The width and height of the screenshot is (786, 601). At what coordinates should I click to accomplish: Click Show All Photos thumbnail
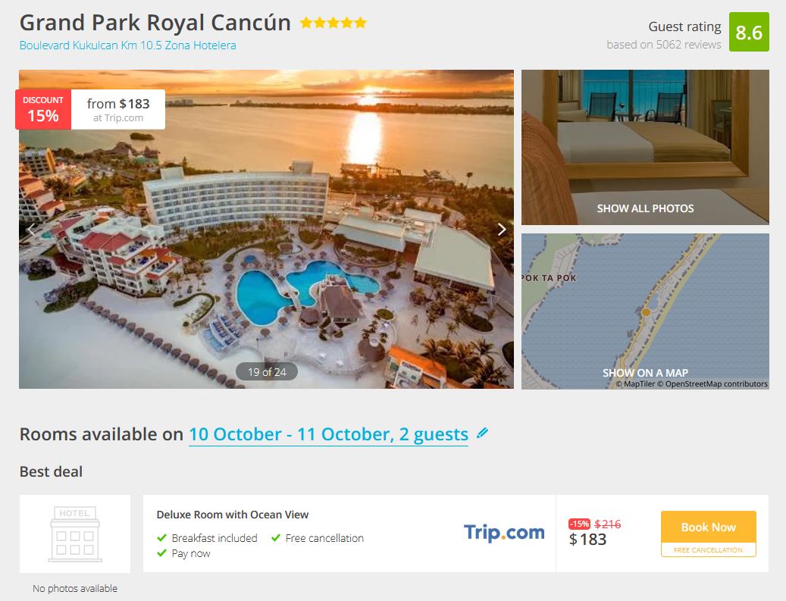(x=645, y=147)
